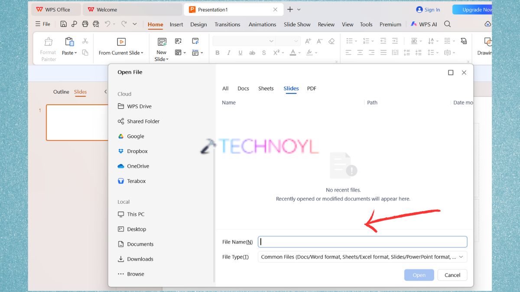
Task: Switch to the Design ribbon tab
Action: 198,24
